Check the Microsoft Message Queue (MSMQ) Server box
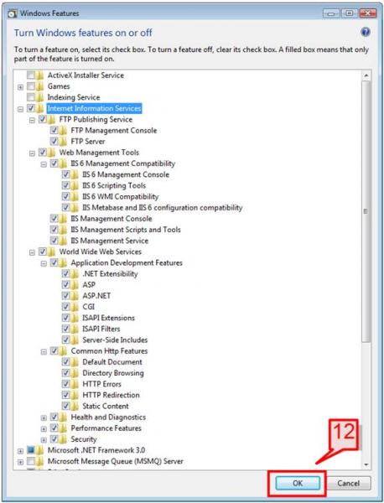The image size is (384, 503). click(31, 461)
